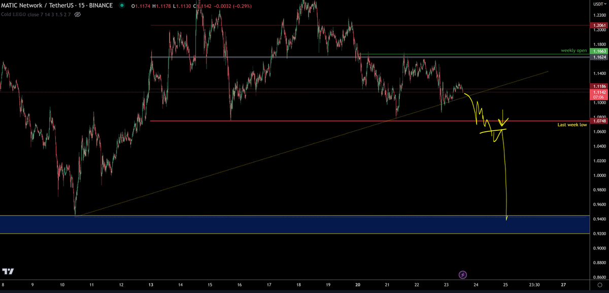The width and height of the screenshot is (609, 293).
Task: Click the TradingView logo
Action: [8, 271]
